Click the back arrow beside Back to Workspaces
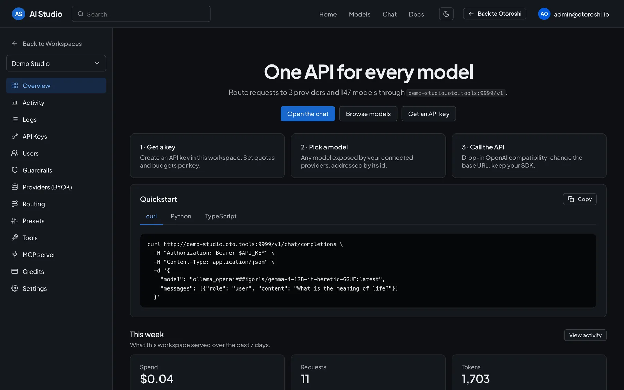 coord(15,43)
